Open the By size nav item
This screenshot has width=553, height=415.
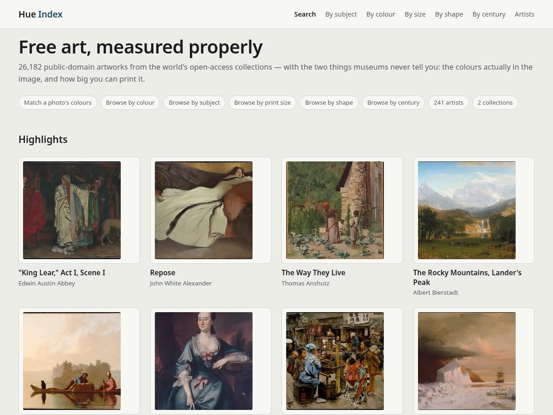coord(415,14)
